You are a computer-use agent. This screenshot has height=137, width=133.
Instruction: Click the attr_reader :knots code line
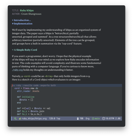coord(28,91)
